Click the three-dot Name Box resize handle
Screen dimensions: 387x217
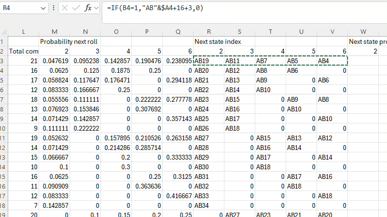tap(53, 8)
